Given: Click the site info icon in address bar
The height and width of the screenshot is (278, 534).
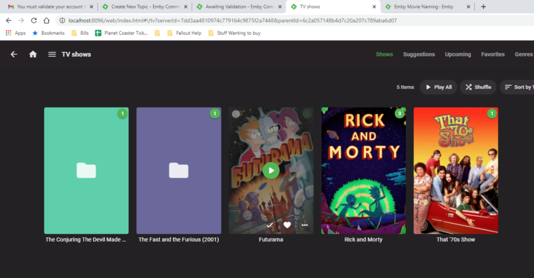Looking at the screenshot, I should 62,20.
